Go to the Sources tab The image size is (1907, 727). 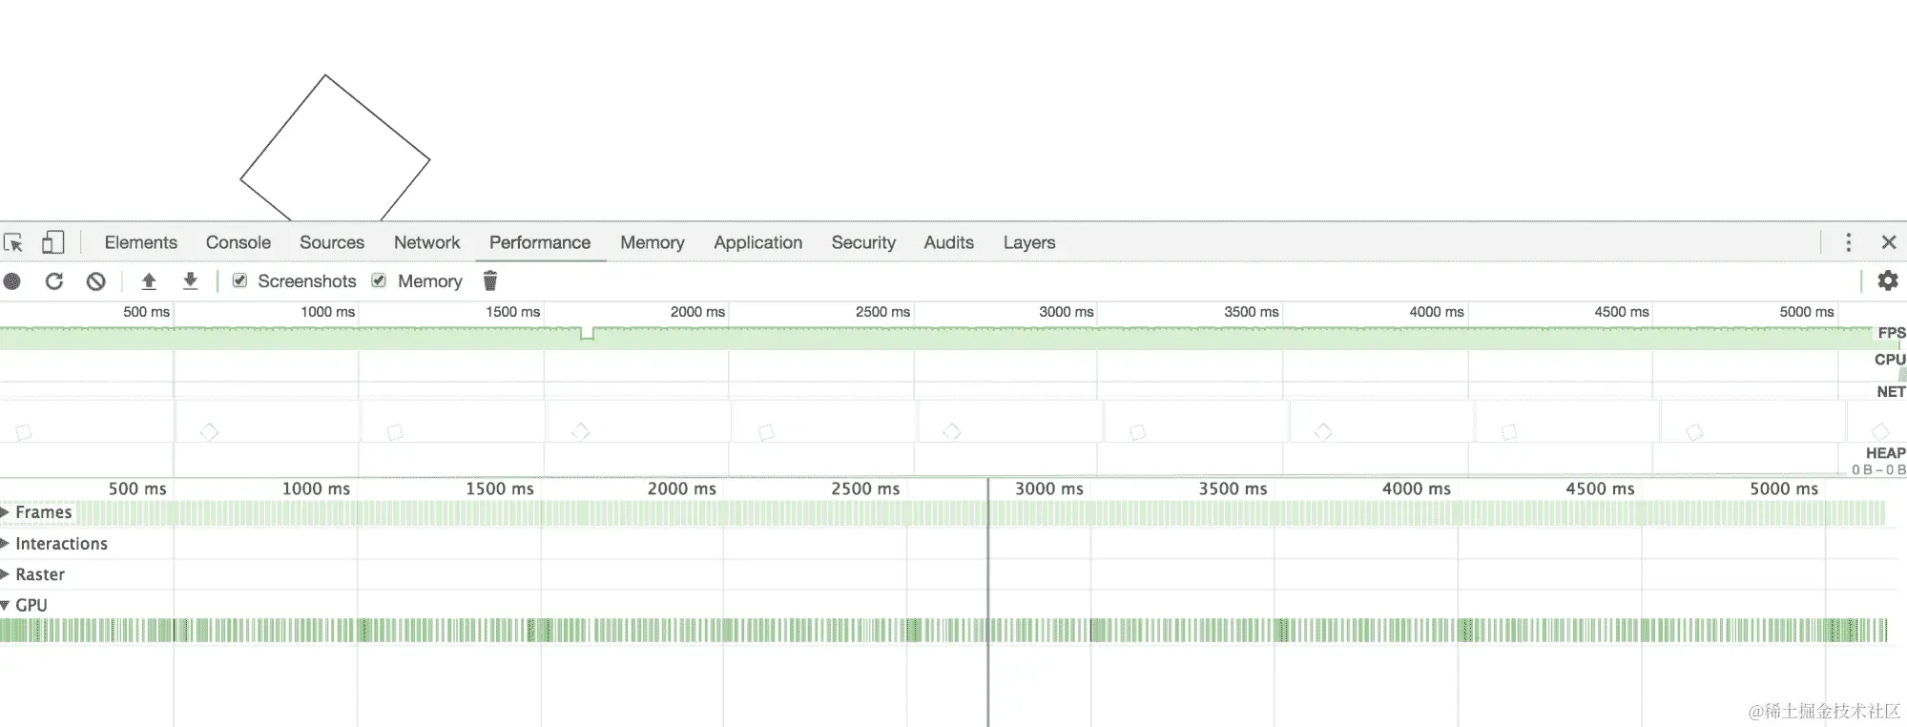[x=332, y=242]
